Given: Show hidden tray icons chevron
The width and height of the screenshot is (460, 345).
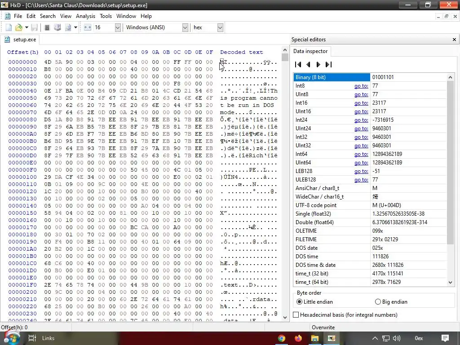Looking at the screenshot, I should coord(375,338).
